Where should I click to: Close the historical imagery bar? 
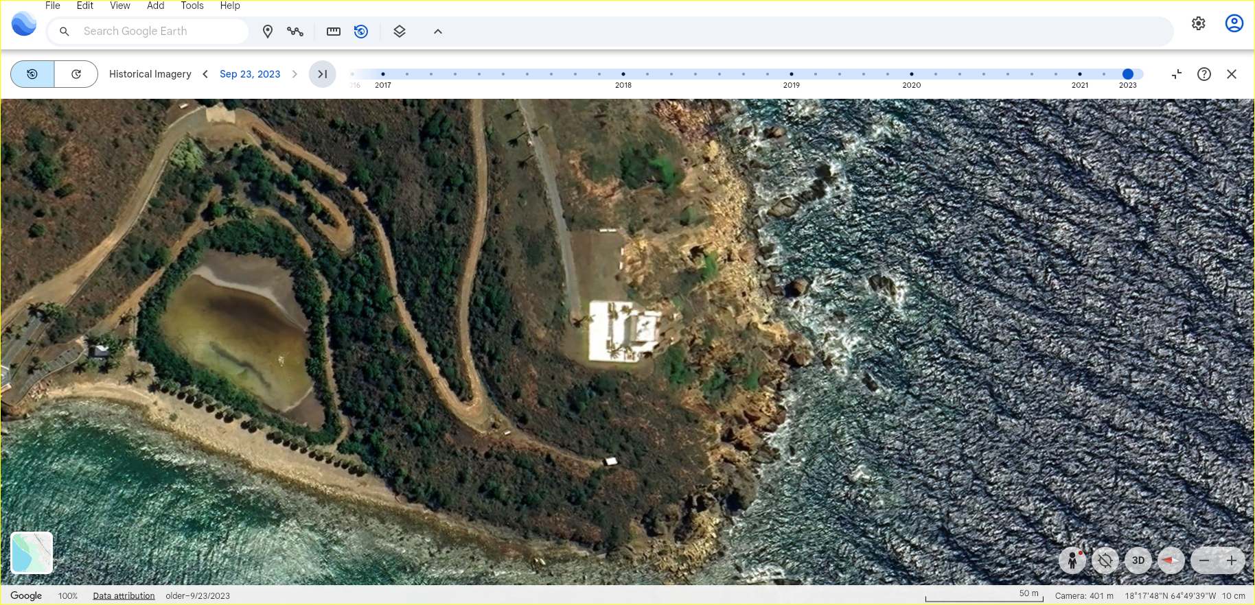coord(1232,74)
